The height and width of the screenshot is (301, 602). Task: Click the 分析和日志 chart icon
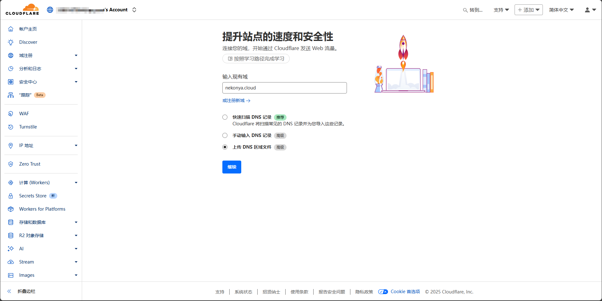tap(11, 69)
